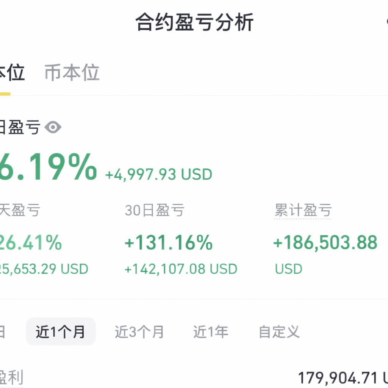The width and height of the screenshot is (388, 388).
Task: Tap the 6.19% daily return percentage
Action: point(48,167)
